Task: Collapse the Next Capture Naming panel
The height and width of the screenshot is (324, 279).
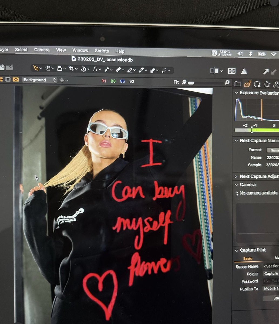Action: (237, 140)
